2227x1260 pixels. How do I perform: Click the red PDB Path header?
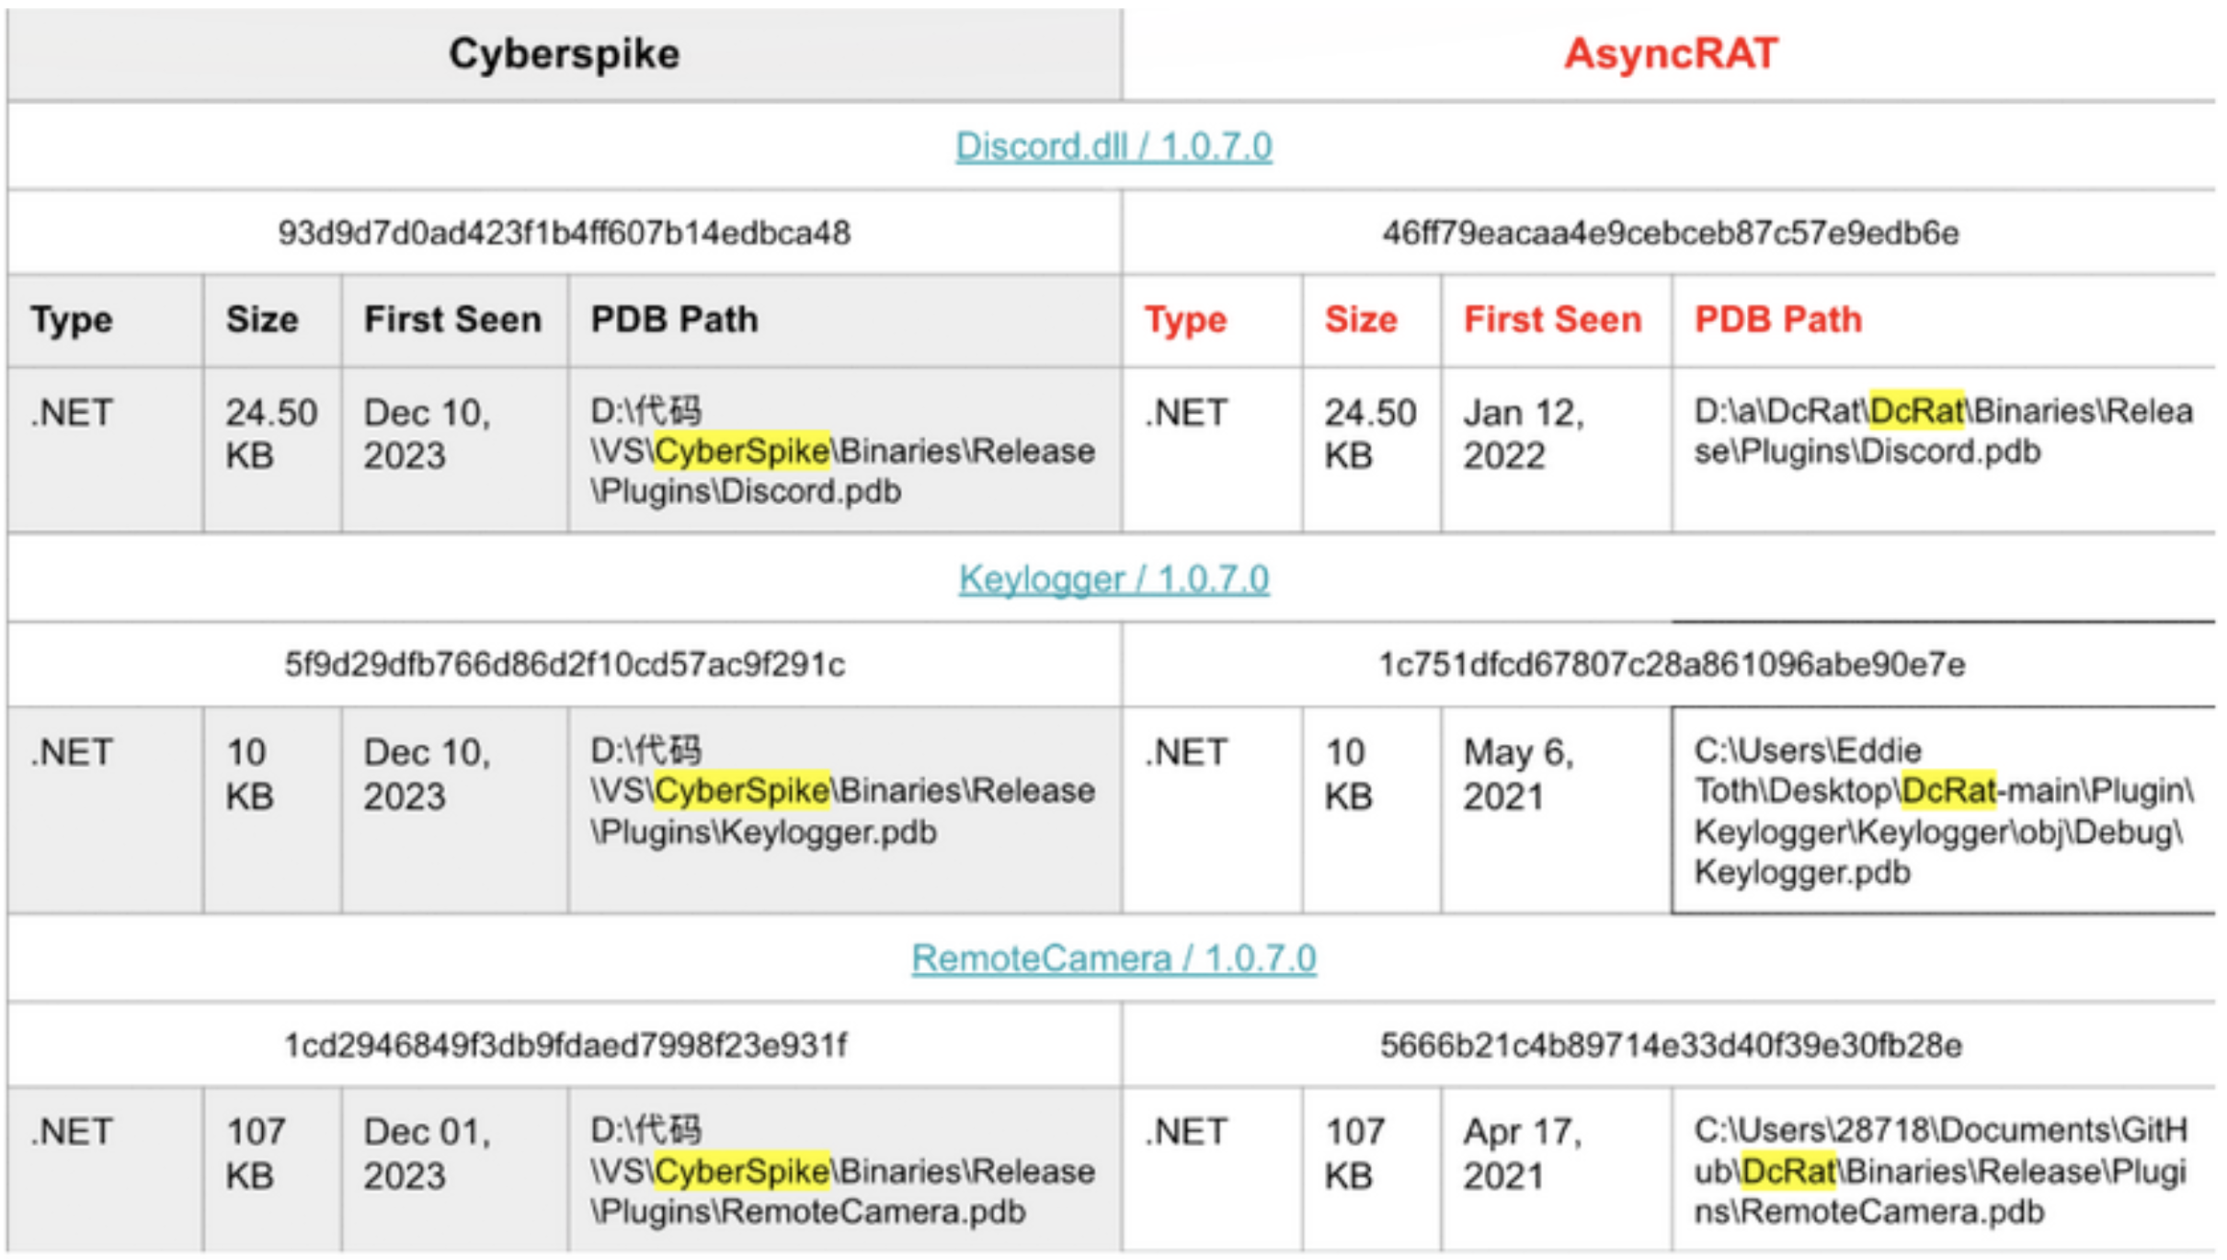click(x=1777, y=319)
